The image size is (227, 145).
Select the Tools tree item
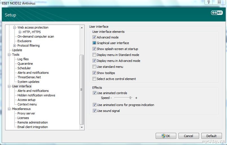(x=16, y=55)
